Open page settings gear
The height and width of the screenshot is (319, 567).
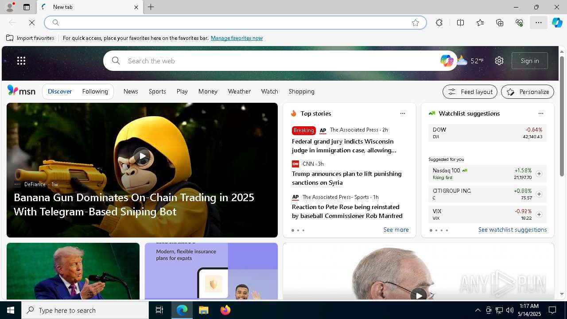click(x=499, y=61)
